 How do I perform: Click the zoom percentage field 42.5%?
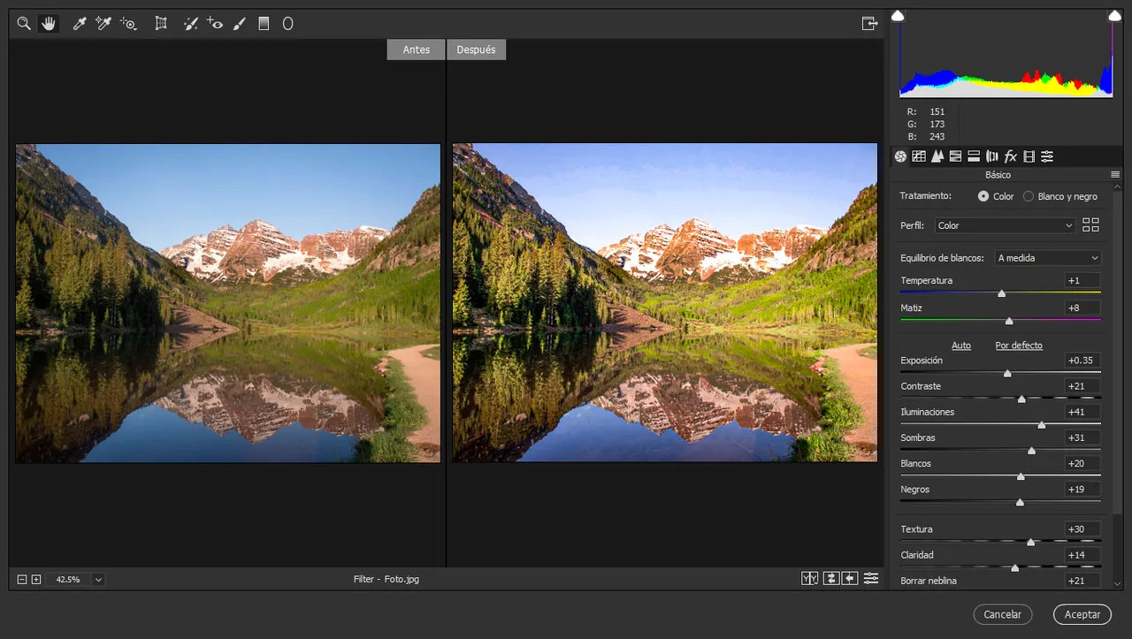(68, 580)
